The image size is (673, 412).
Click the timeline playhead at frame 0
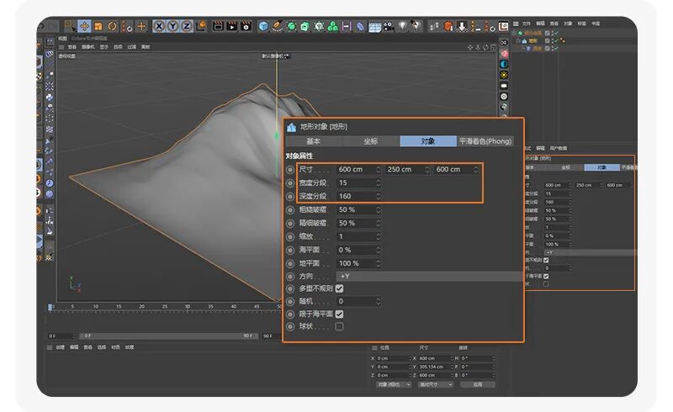(50, 307)
